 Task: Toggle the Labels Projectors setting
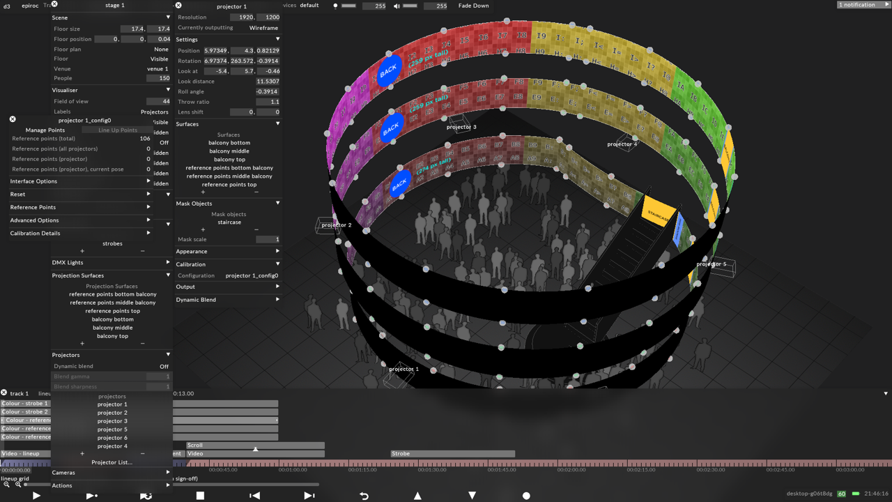tap(111, 112)
